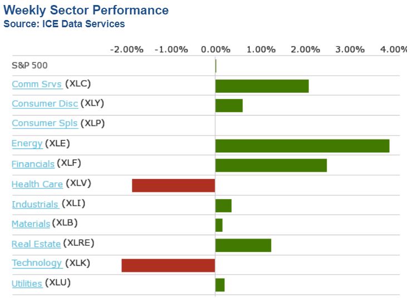
Task: Click the red Health Care (XLV) bar
Action: click(174, 186)
